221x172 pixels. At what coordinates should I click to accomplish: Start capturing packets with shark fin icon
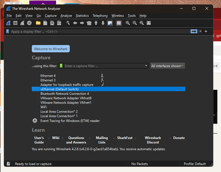(8, 23)
